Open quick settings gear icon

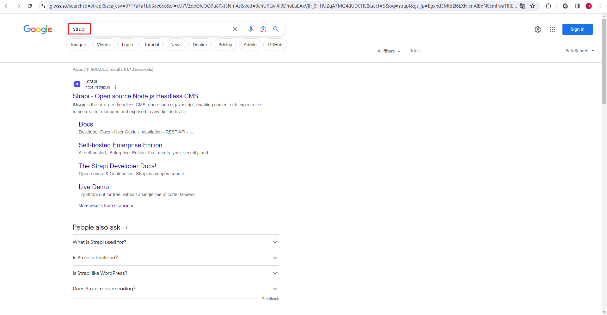click(x=537, y=29)
